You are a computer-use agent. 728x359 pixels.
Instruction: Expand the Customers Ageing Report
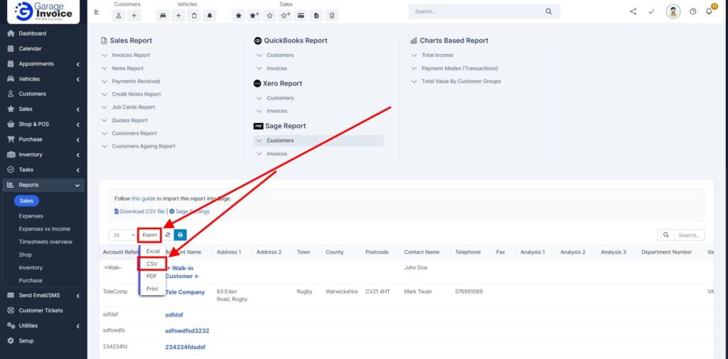(x=143, y=146)
